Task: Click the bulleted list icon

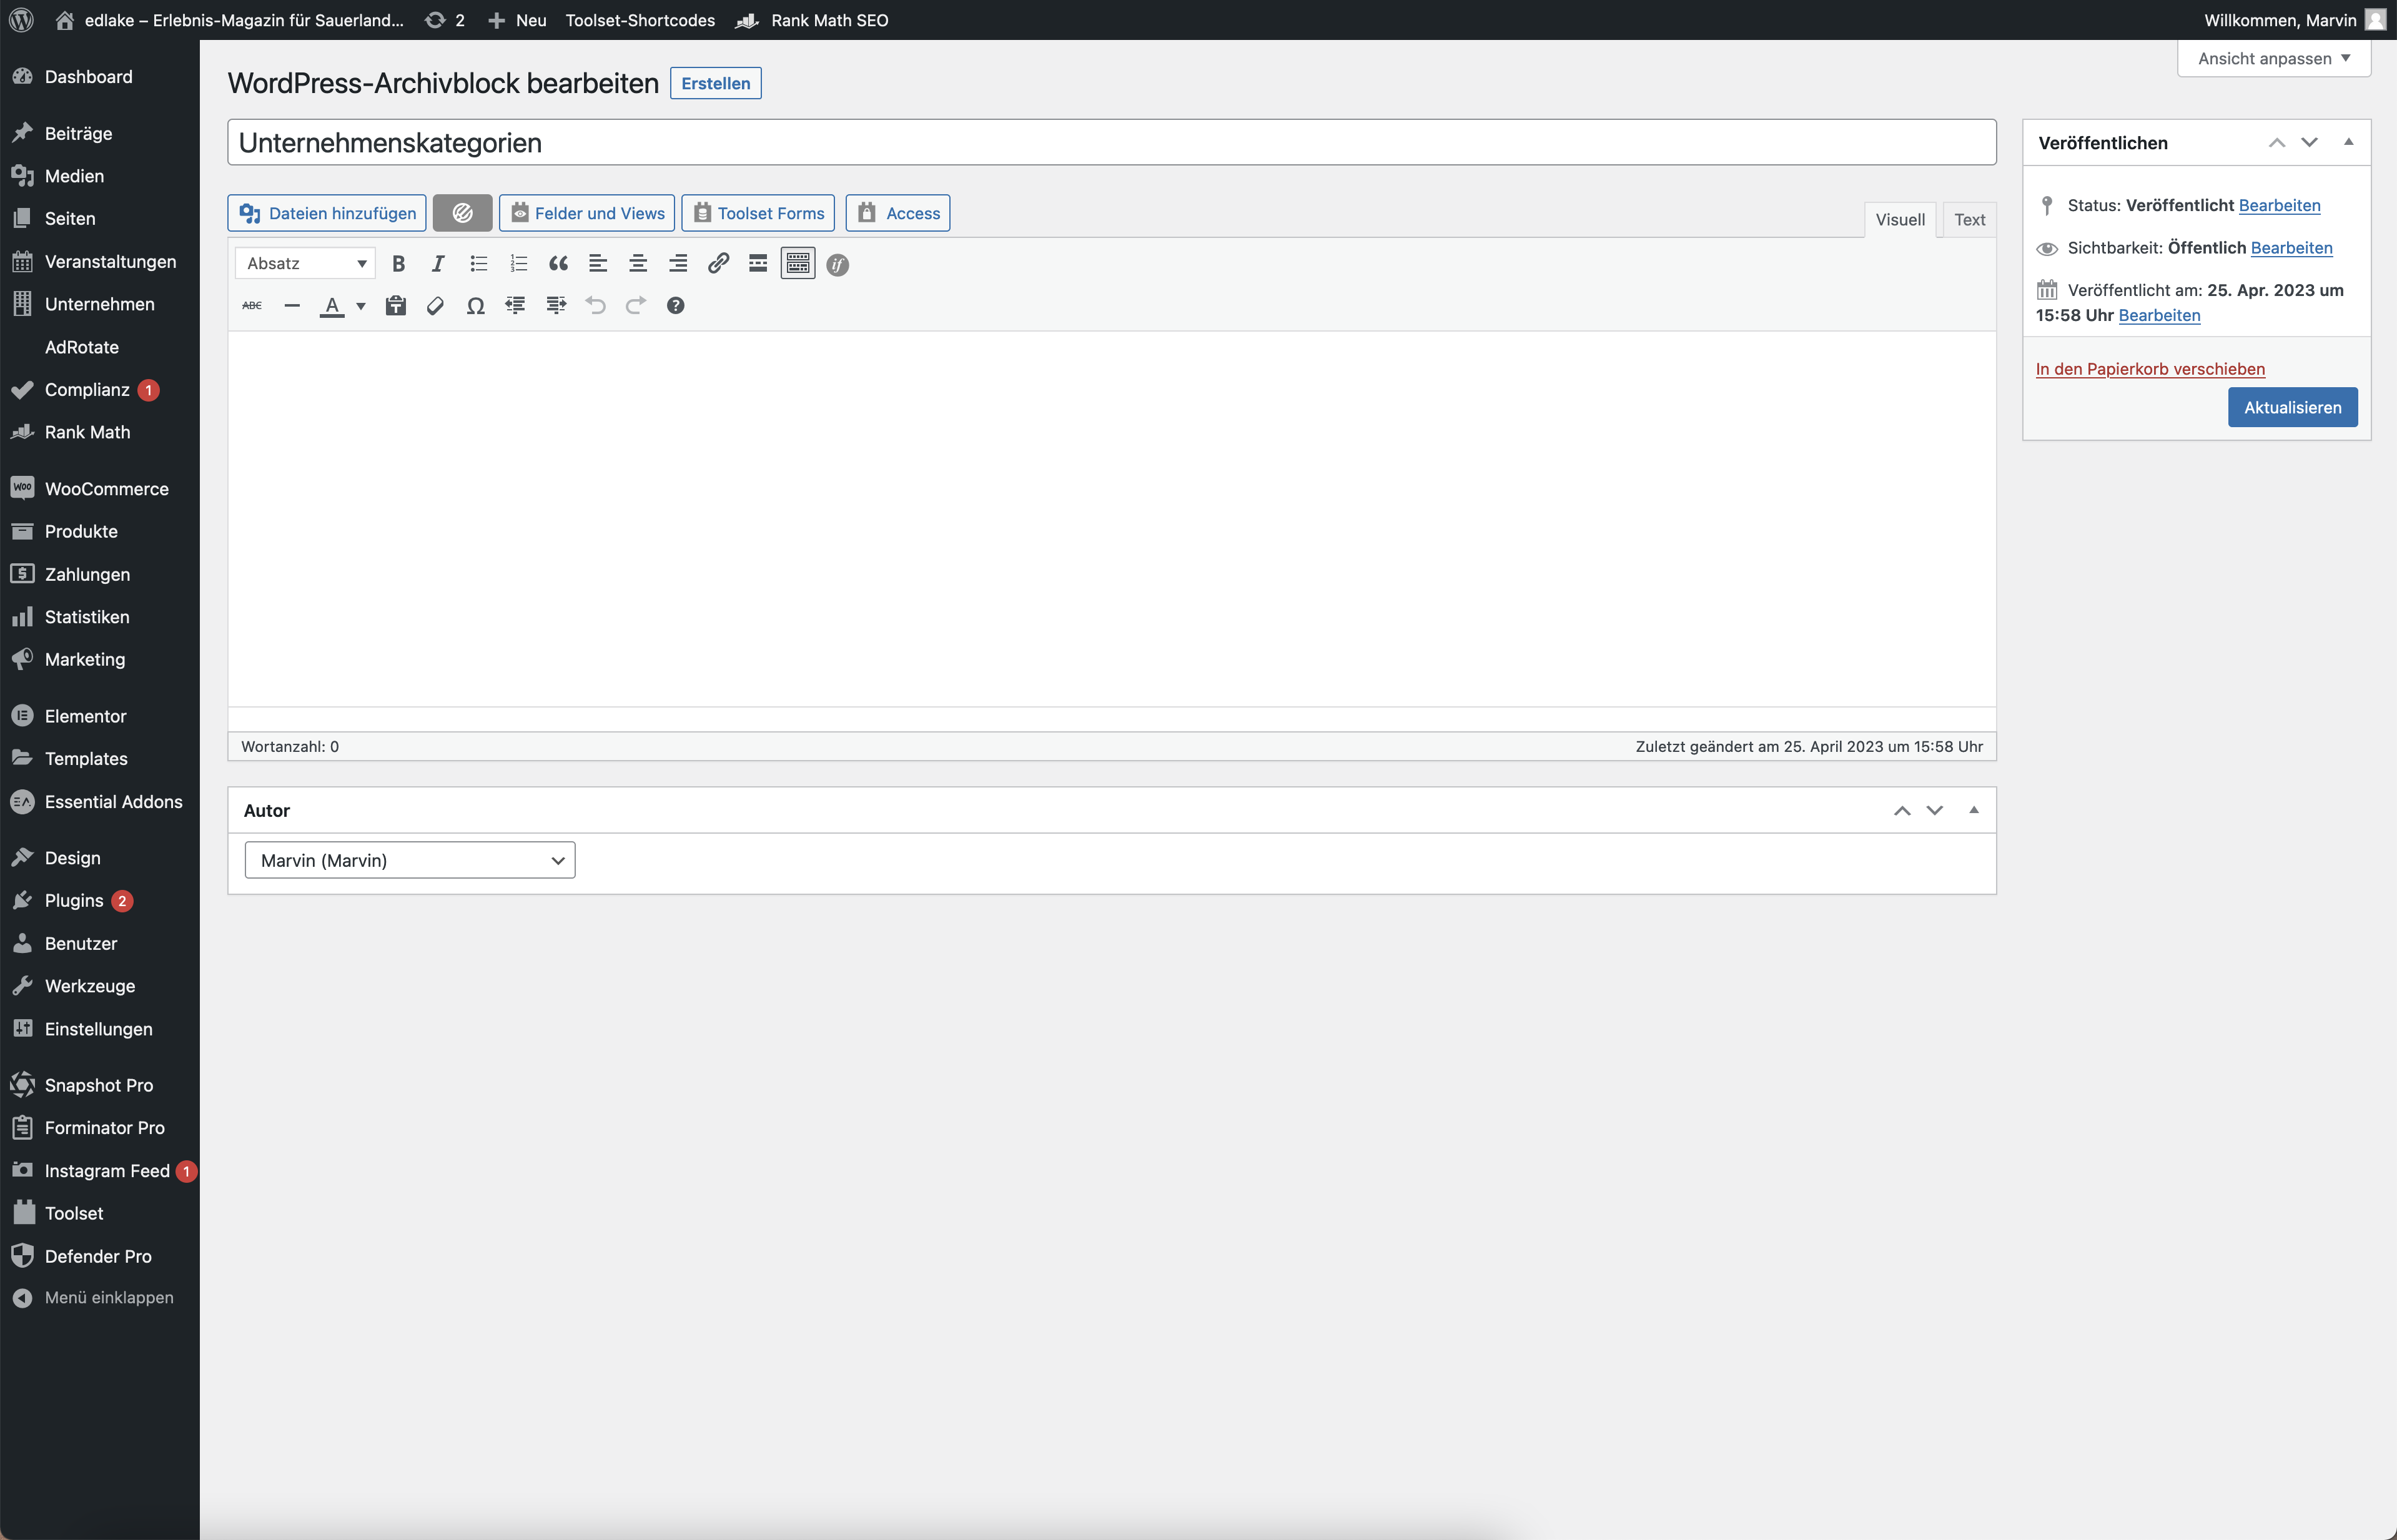Action: pyautogui.click(x=478, y=264)
